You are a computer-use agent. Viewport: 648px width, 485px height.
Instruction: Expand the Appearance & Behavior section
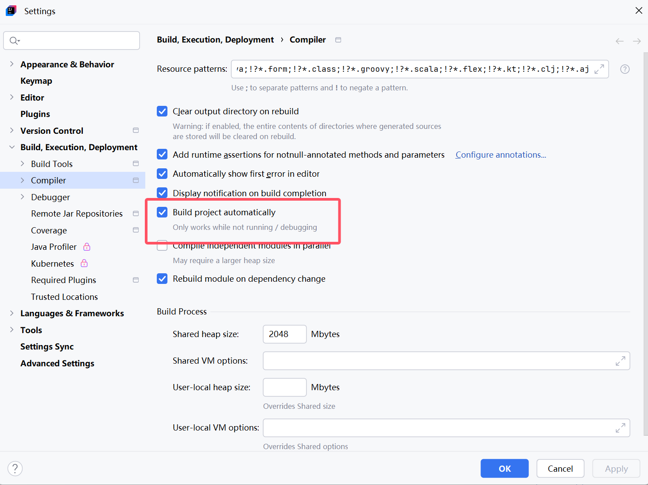point(12,64)
